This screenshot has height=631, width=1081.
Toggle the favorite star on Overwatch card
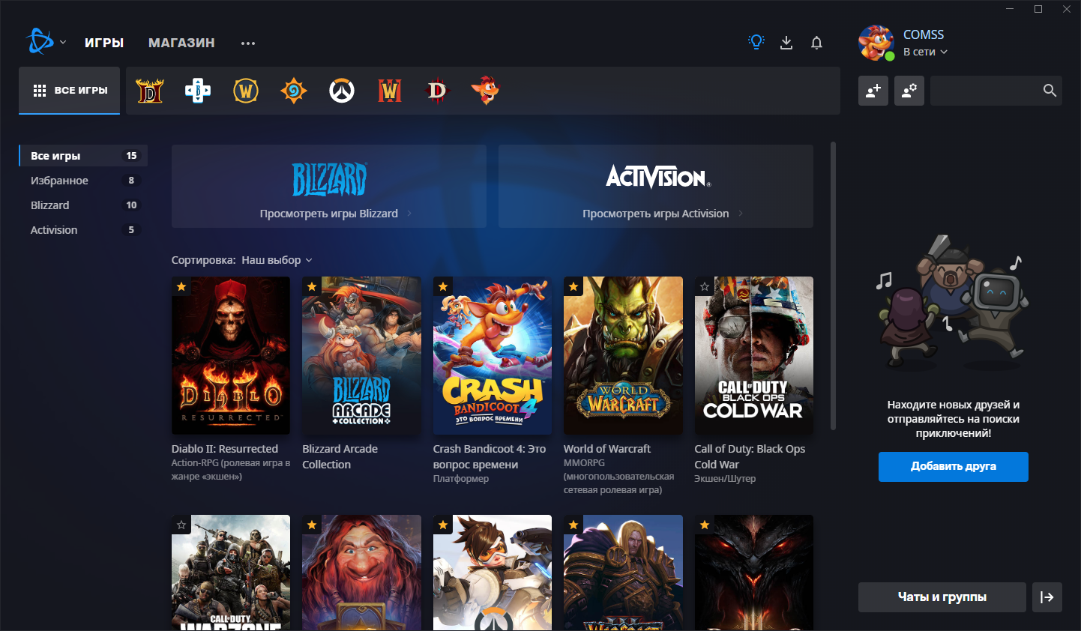[x=443, y=525]
